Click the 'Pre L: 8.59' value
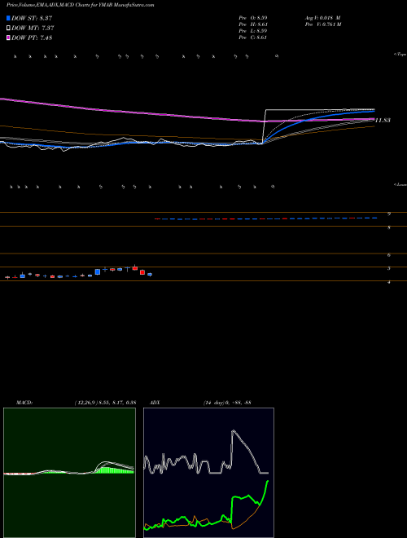Viewport: 407px width, 538px height. [253, 31]
